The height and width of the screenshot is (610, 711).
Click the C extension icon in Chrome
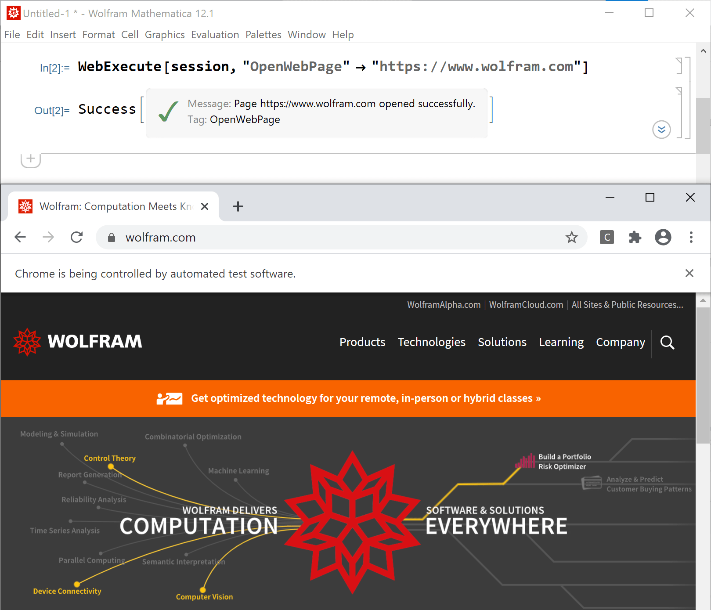pos(607,238)
